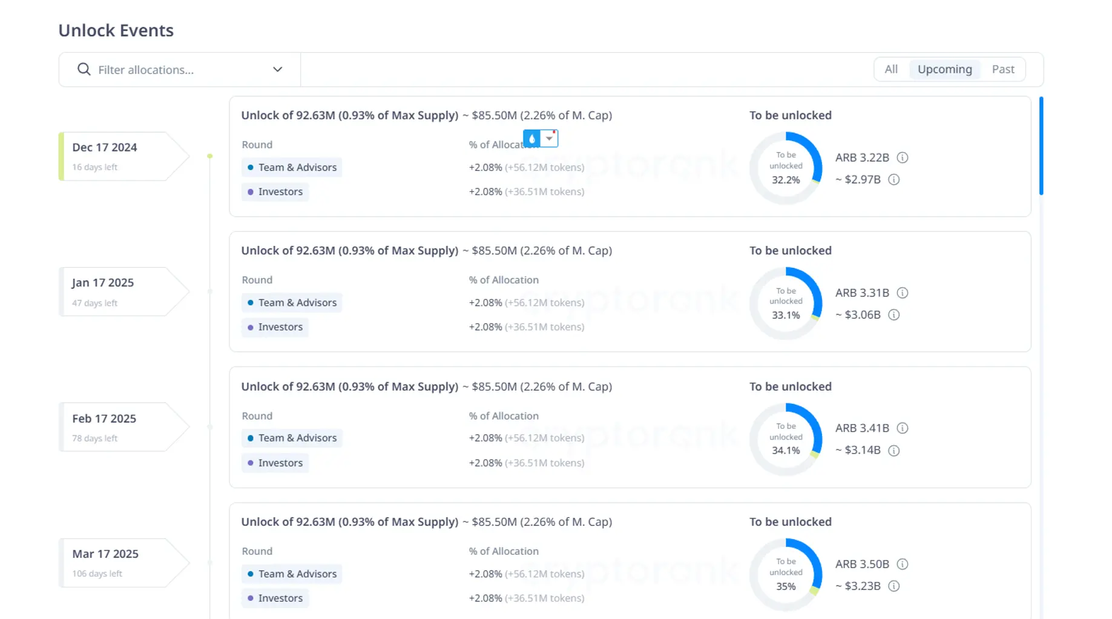The height and width of the screenshot is (619, 1112).
Task: Select the Upcoming tab
Action: (x=944, y=69)
